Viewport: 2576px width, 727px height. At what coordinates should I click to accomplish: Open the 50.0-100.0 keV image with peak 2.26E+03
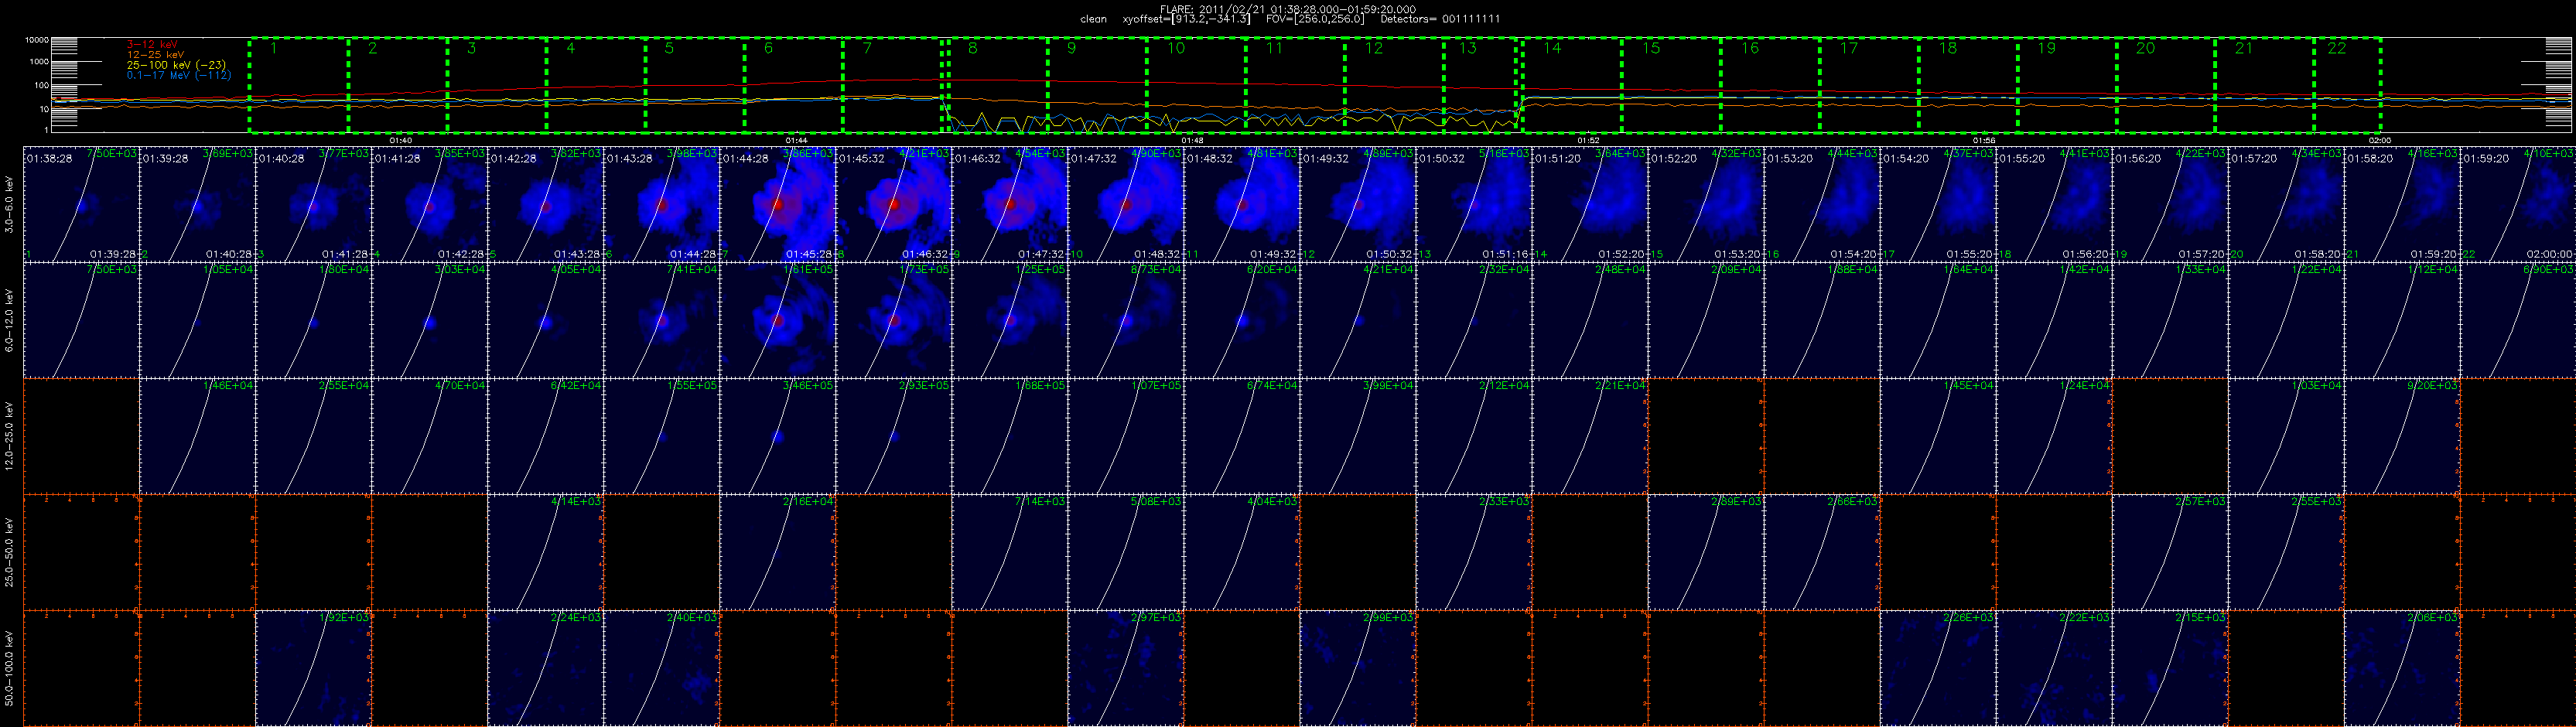[x=1937, y=668]
